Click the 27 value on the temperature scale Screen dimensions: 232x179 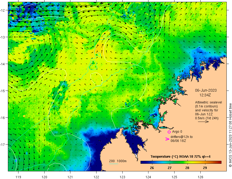[170, 168]
